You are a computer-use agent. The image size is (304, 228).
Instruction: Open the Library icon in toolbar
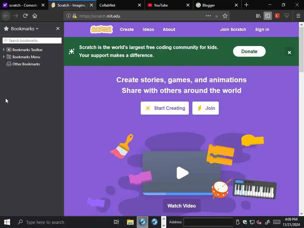[258, 16]
